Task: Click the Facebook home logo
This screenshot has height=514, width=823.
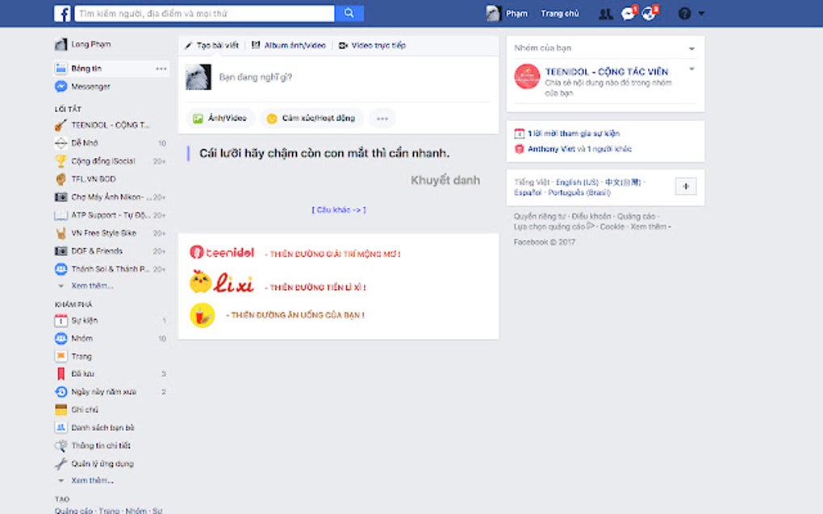Action: 63,12
